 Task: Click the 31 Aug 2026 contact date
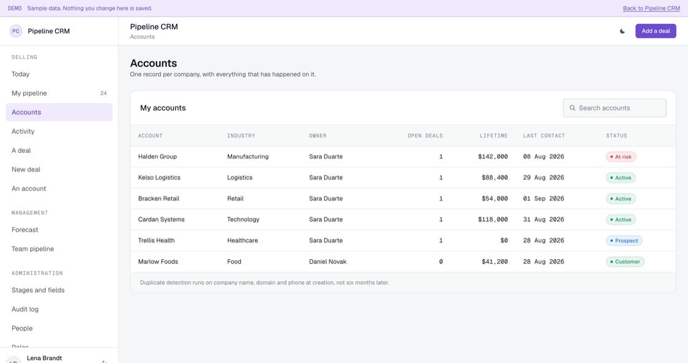pos(543,219)
